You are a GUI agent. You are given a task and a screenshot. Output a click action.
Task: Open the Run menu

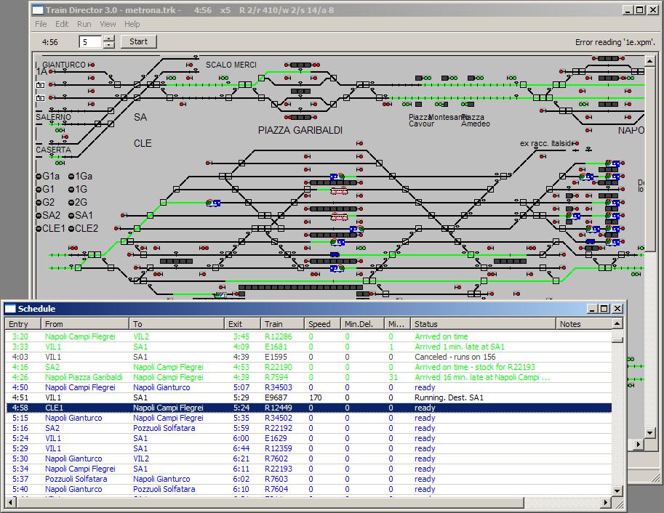[x=84, y=24]
